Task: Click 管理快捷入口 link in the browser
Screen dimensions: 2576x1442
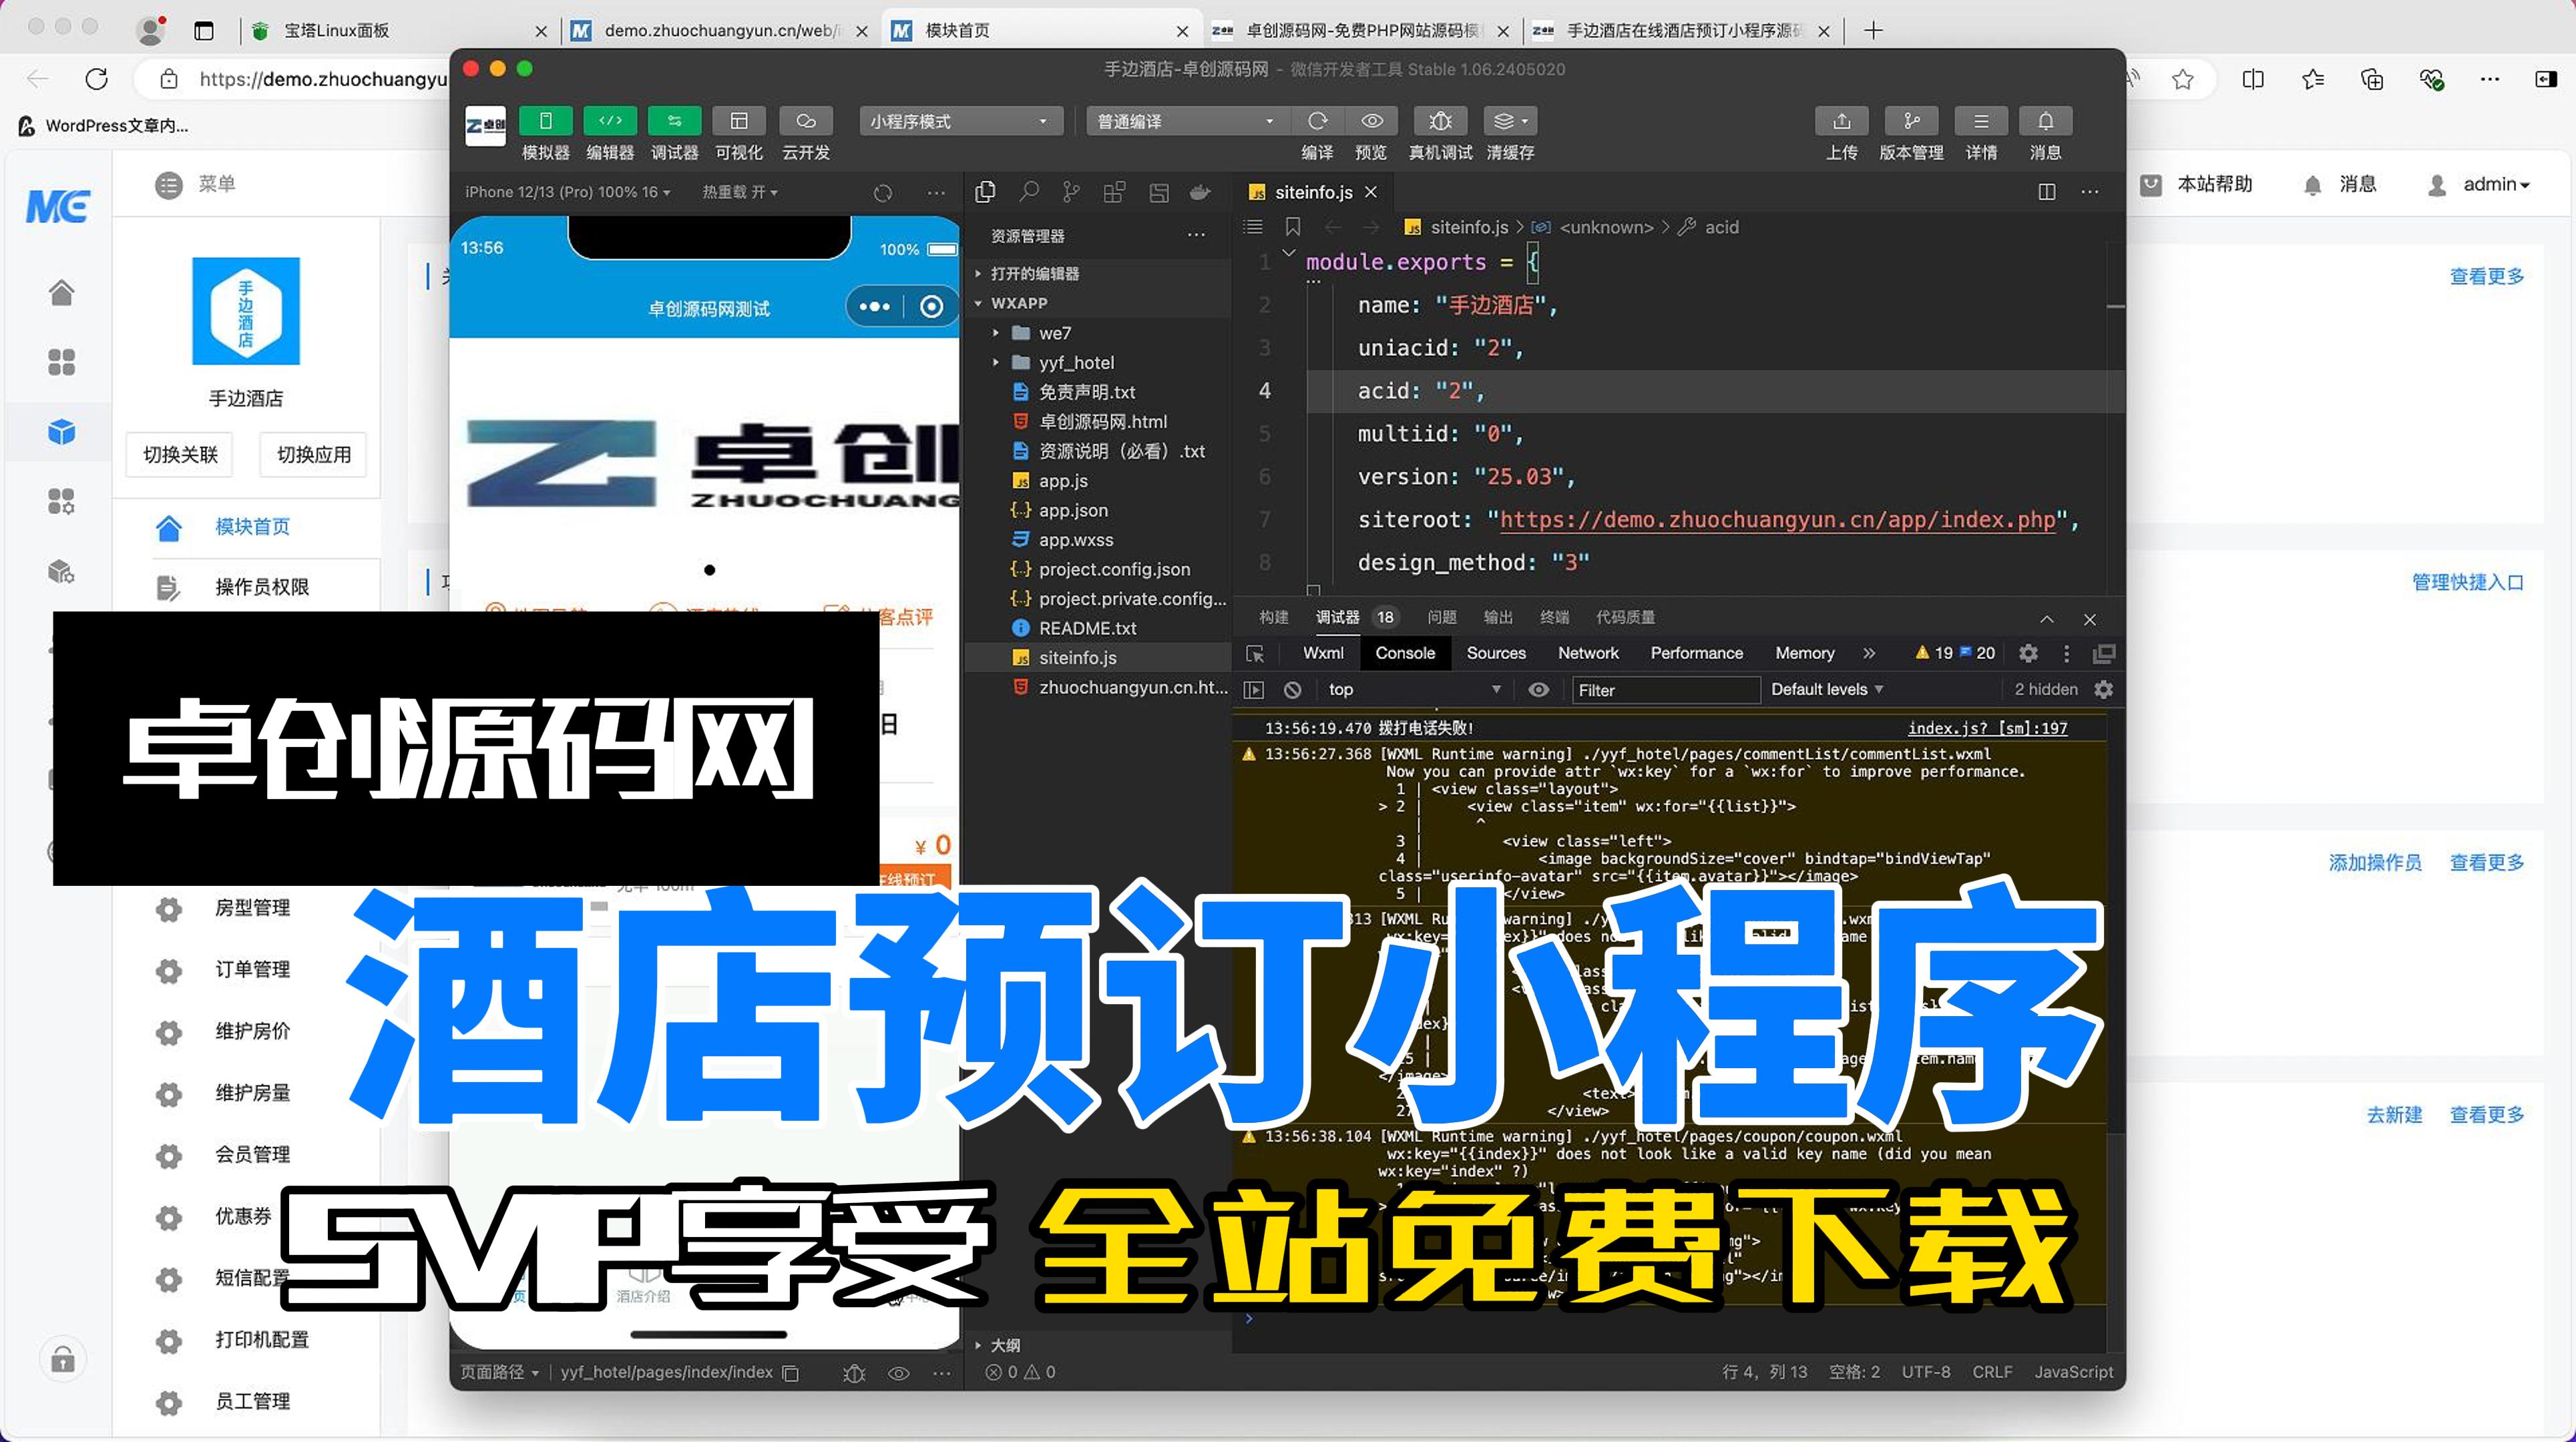Action: pos(2467,582)
